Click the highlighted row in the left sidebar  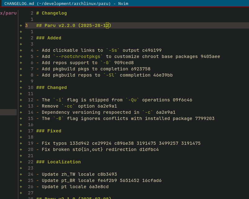(8, 112)
